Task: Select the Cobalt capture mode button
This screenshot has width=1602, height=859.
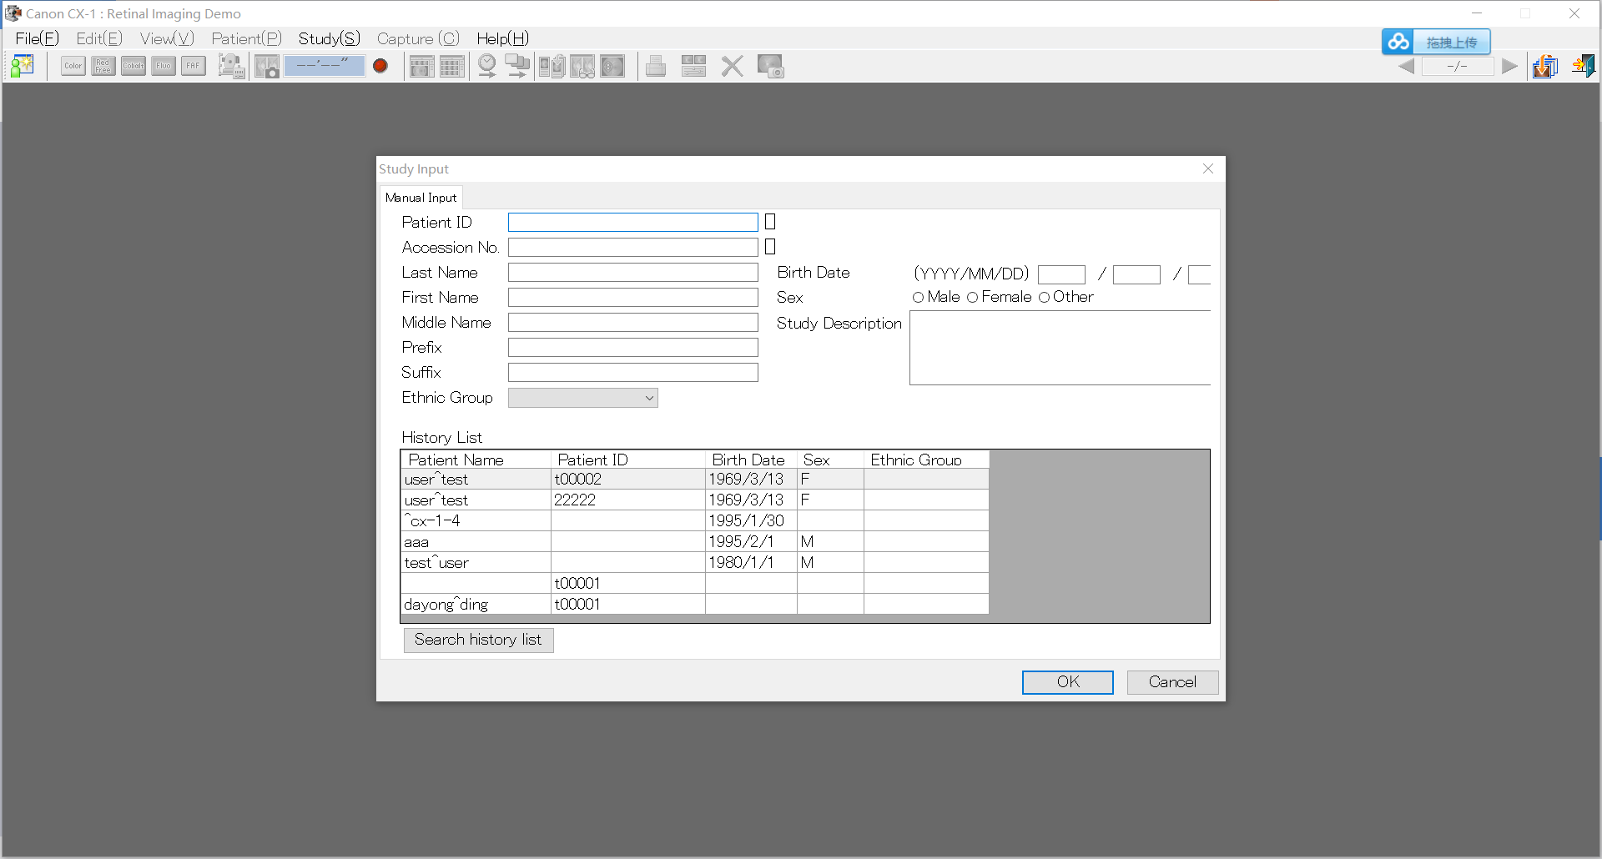Action: pyautogui.click(x=133, y=66)
